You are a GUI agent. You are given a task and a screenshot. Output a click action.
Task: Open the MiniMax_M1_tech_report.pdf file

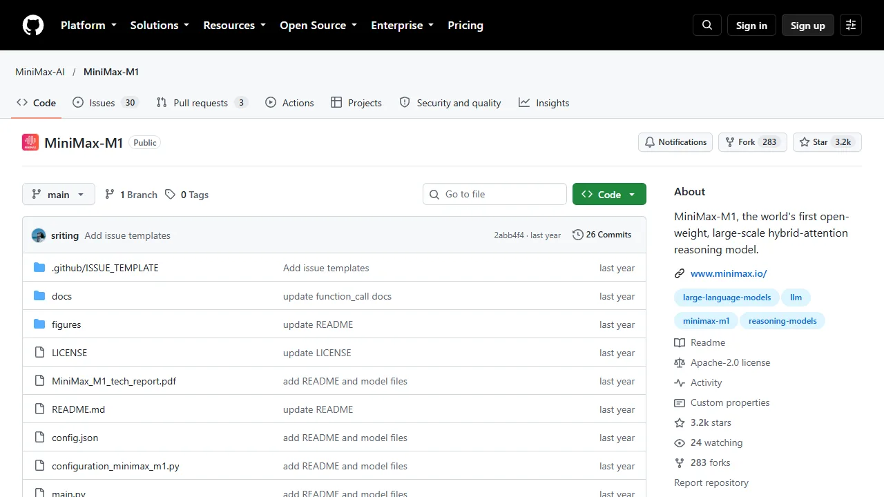pos(114,381)
